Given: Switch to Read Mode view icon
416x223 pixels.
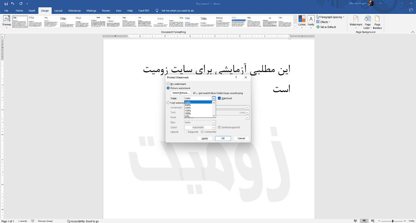Looking at the screenshot, I should point(356,221).
